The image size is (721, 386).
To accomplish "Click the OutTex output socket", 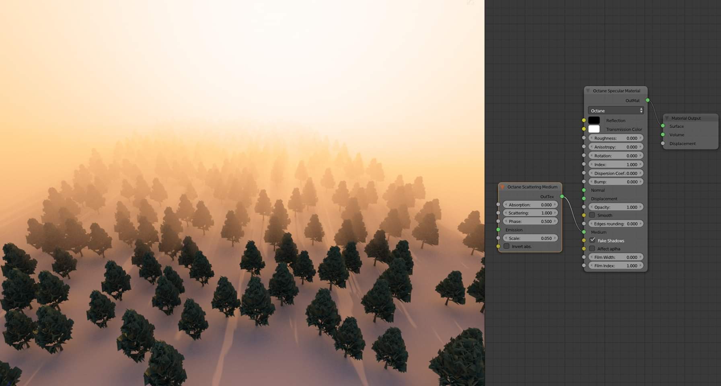I will tap(562, 197).
